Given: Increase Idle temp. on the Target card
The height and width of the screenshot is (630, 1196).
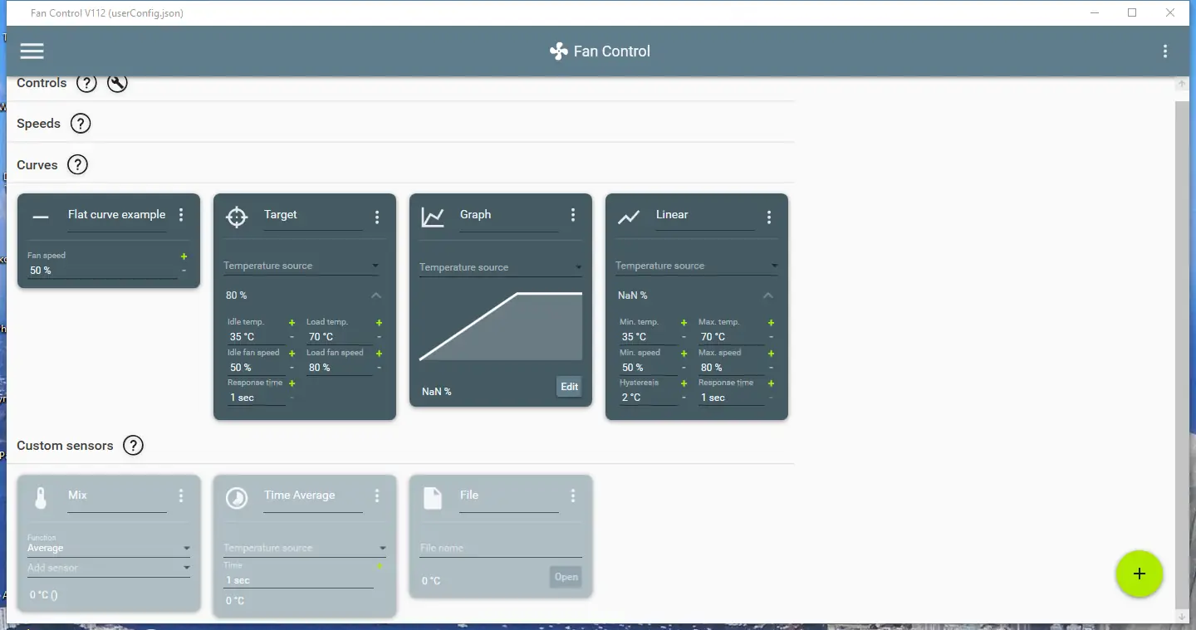Looking at the screenshot, I should click(x=292, y=322).
